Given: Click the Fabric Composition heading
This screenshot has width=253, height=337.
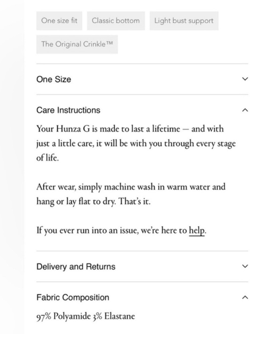Looking at the screenshot, I should click(x=73, y=298).
